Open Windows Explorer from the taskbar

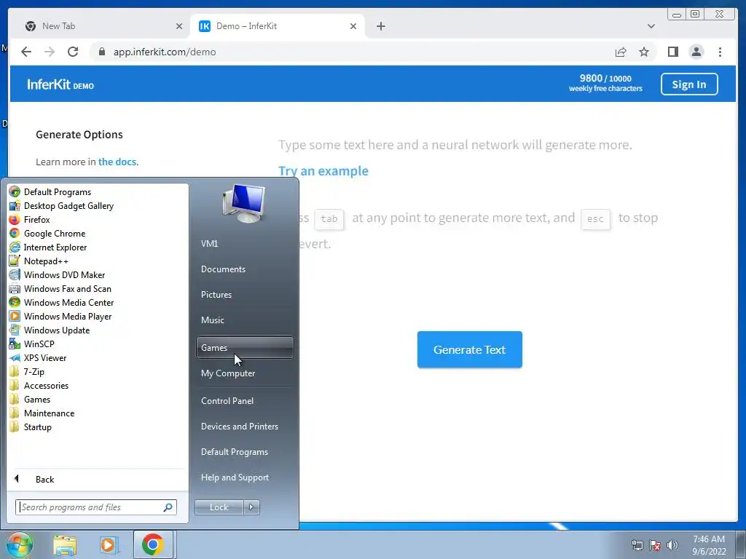point(65,544)
